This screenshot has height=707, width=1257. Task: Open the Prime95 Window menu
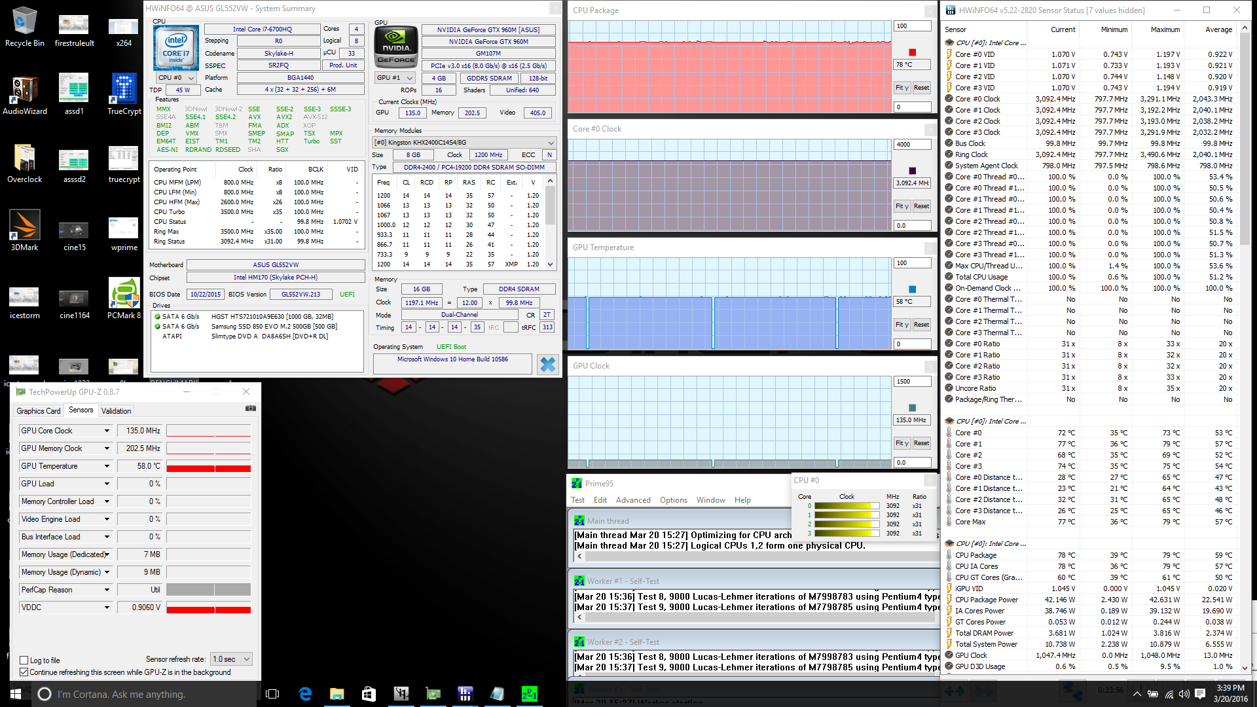pyautogui.click(x=710, y=500)
